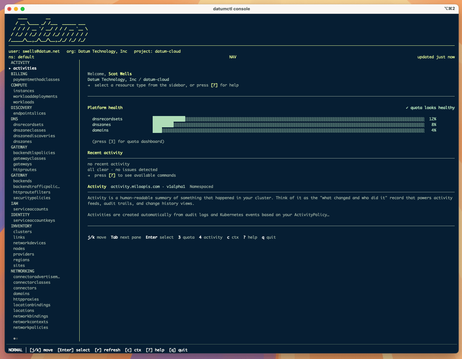This screenshot has width=462, height=359.
Task: Select networkpolicies resource
Action: point(31,328)
